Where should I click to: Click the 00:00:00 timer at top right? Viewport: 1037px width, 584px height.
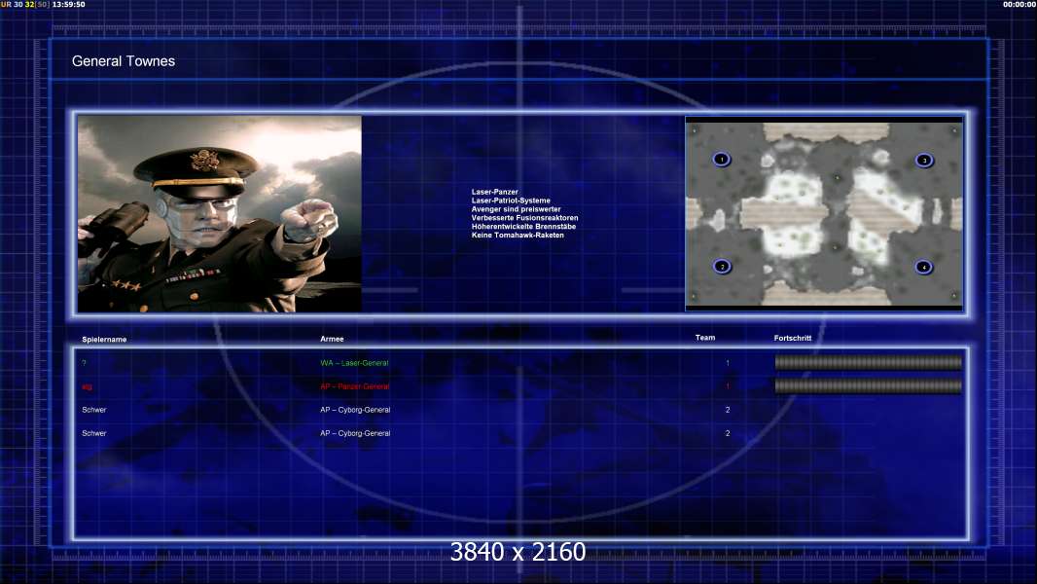pyautogui.click(x=1019, y=4)
